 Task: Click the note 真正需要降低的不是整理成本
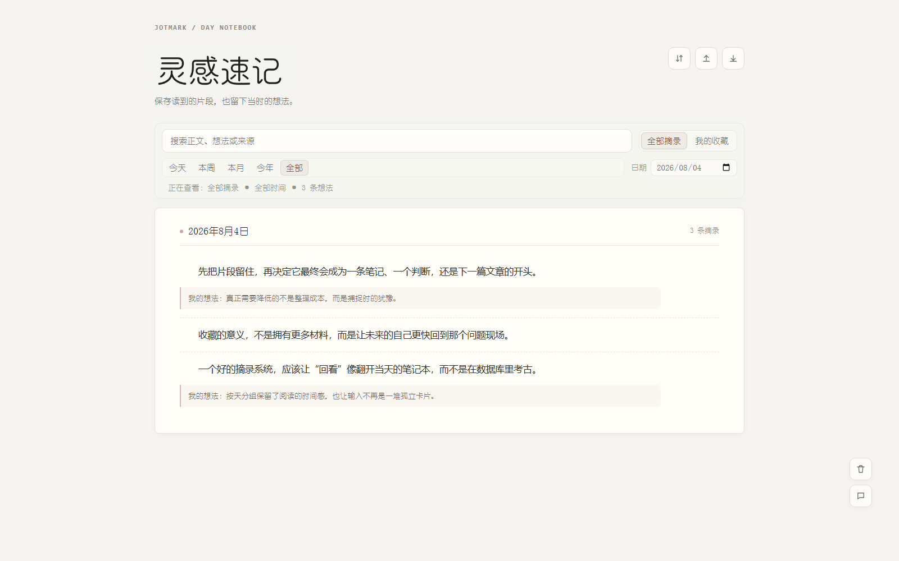pos(420,298)
